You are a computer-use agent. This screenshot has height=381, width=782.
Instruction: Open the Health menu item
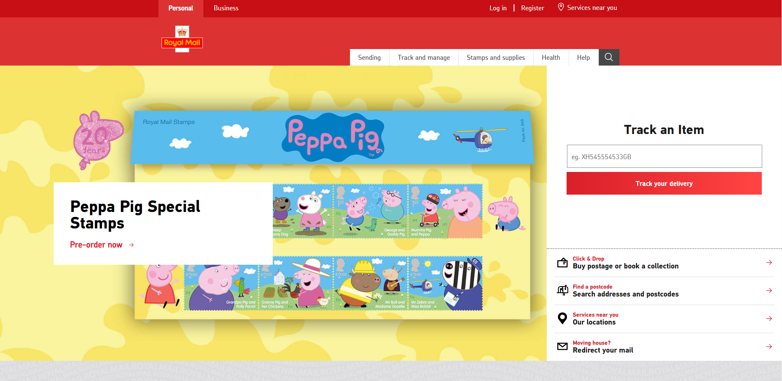[x=550, y=58]
